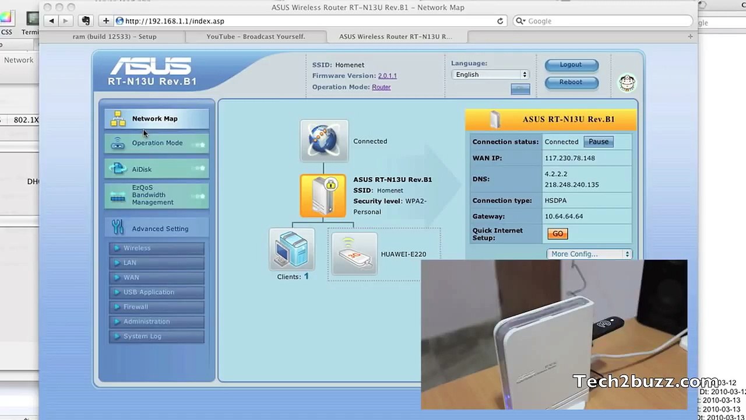Open the USB Application settings
Image resolution: width=746 pixels, height=420 pixels.
point(156,292)
